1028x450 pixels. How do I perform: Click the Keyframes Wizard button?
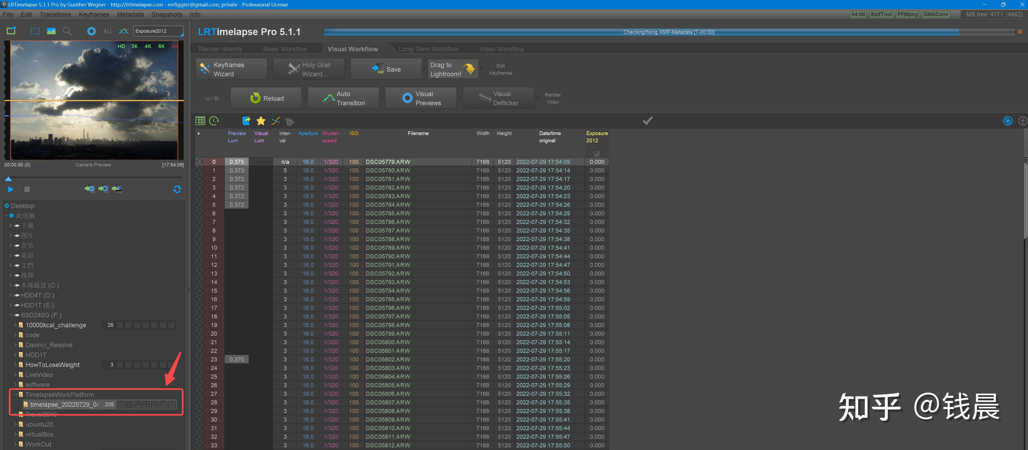tap(231, 69)
